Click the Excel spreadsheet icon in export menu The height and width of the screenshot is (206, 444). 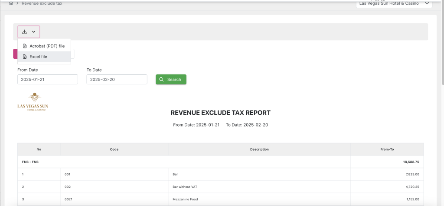(25, 57)
